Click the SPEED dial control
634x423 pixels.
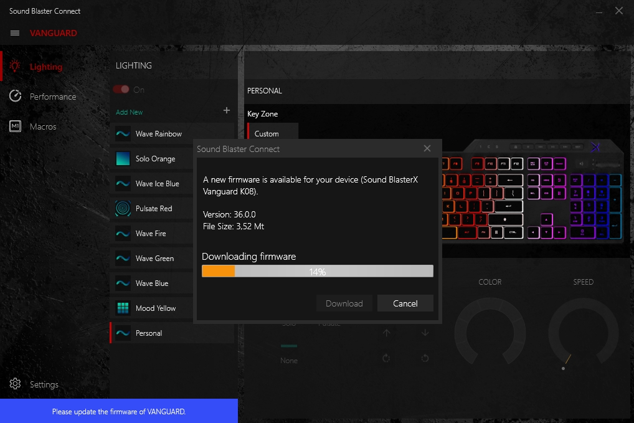(583, 333)
